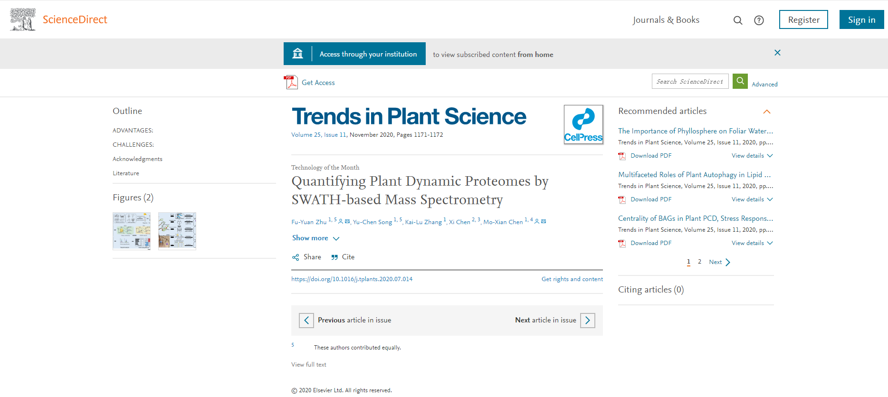Click the Cell Press logo

pyautogui.click(x=583, y=124)
